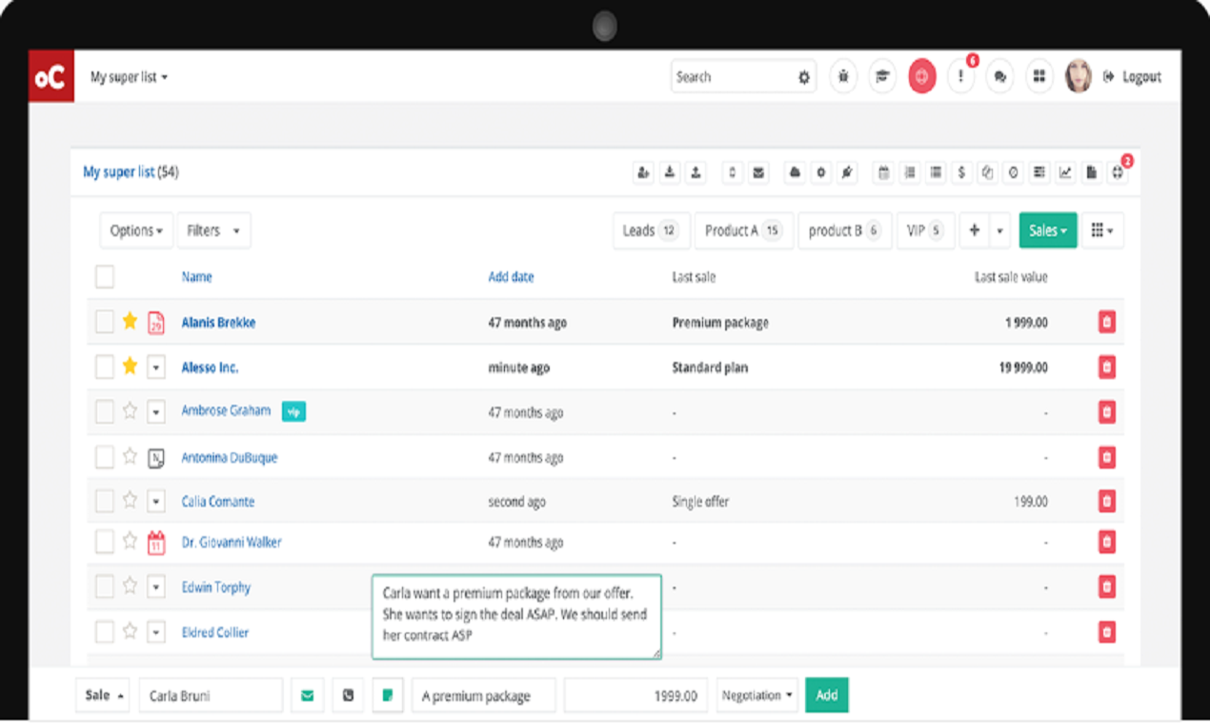Open the tutorials graduation cap icon
The image size is (1210, 724).
pos(882,76)
